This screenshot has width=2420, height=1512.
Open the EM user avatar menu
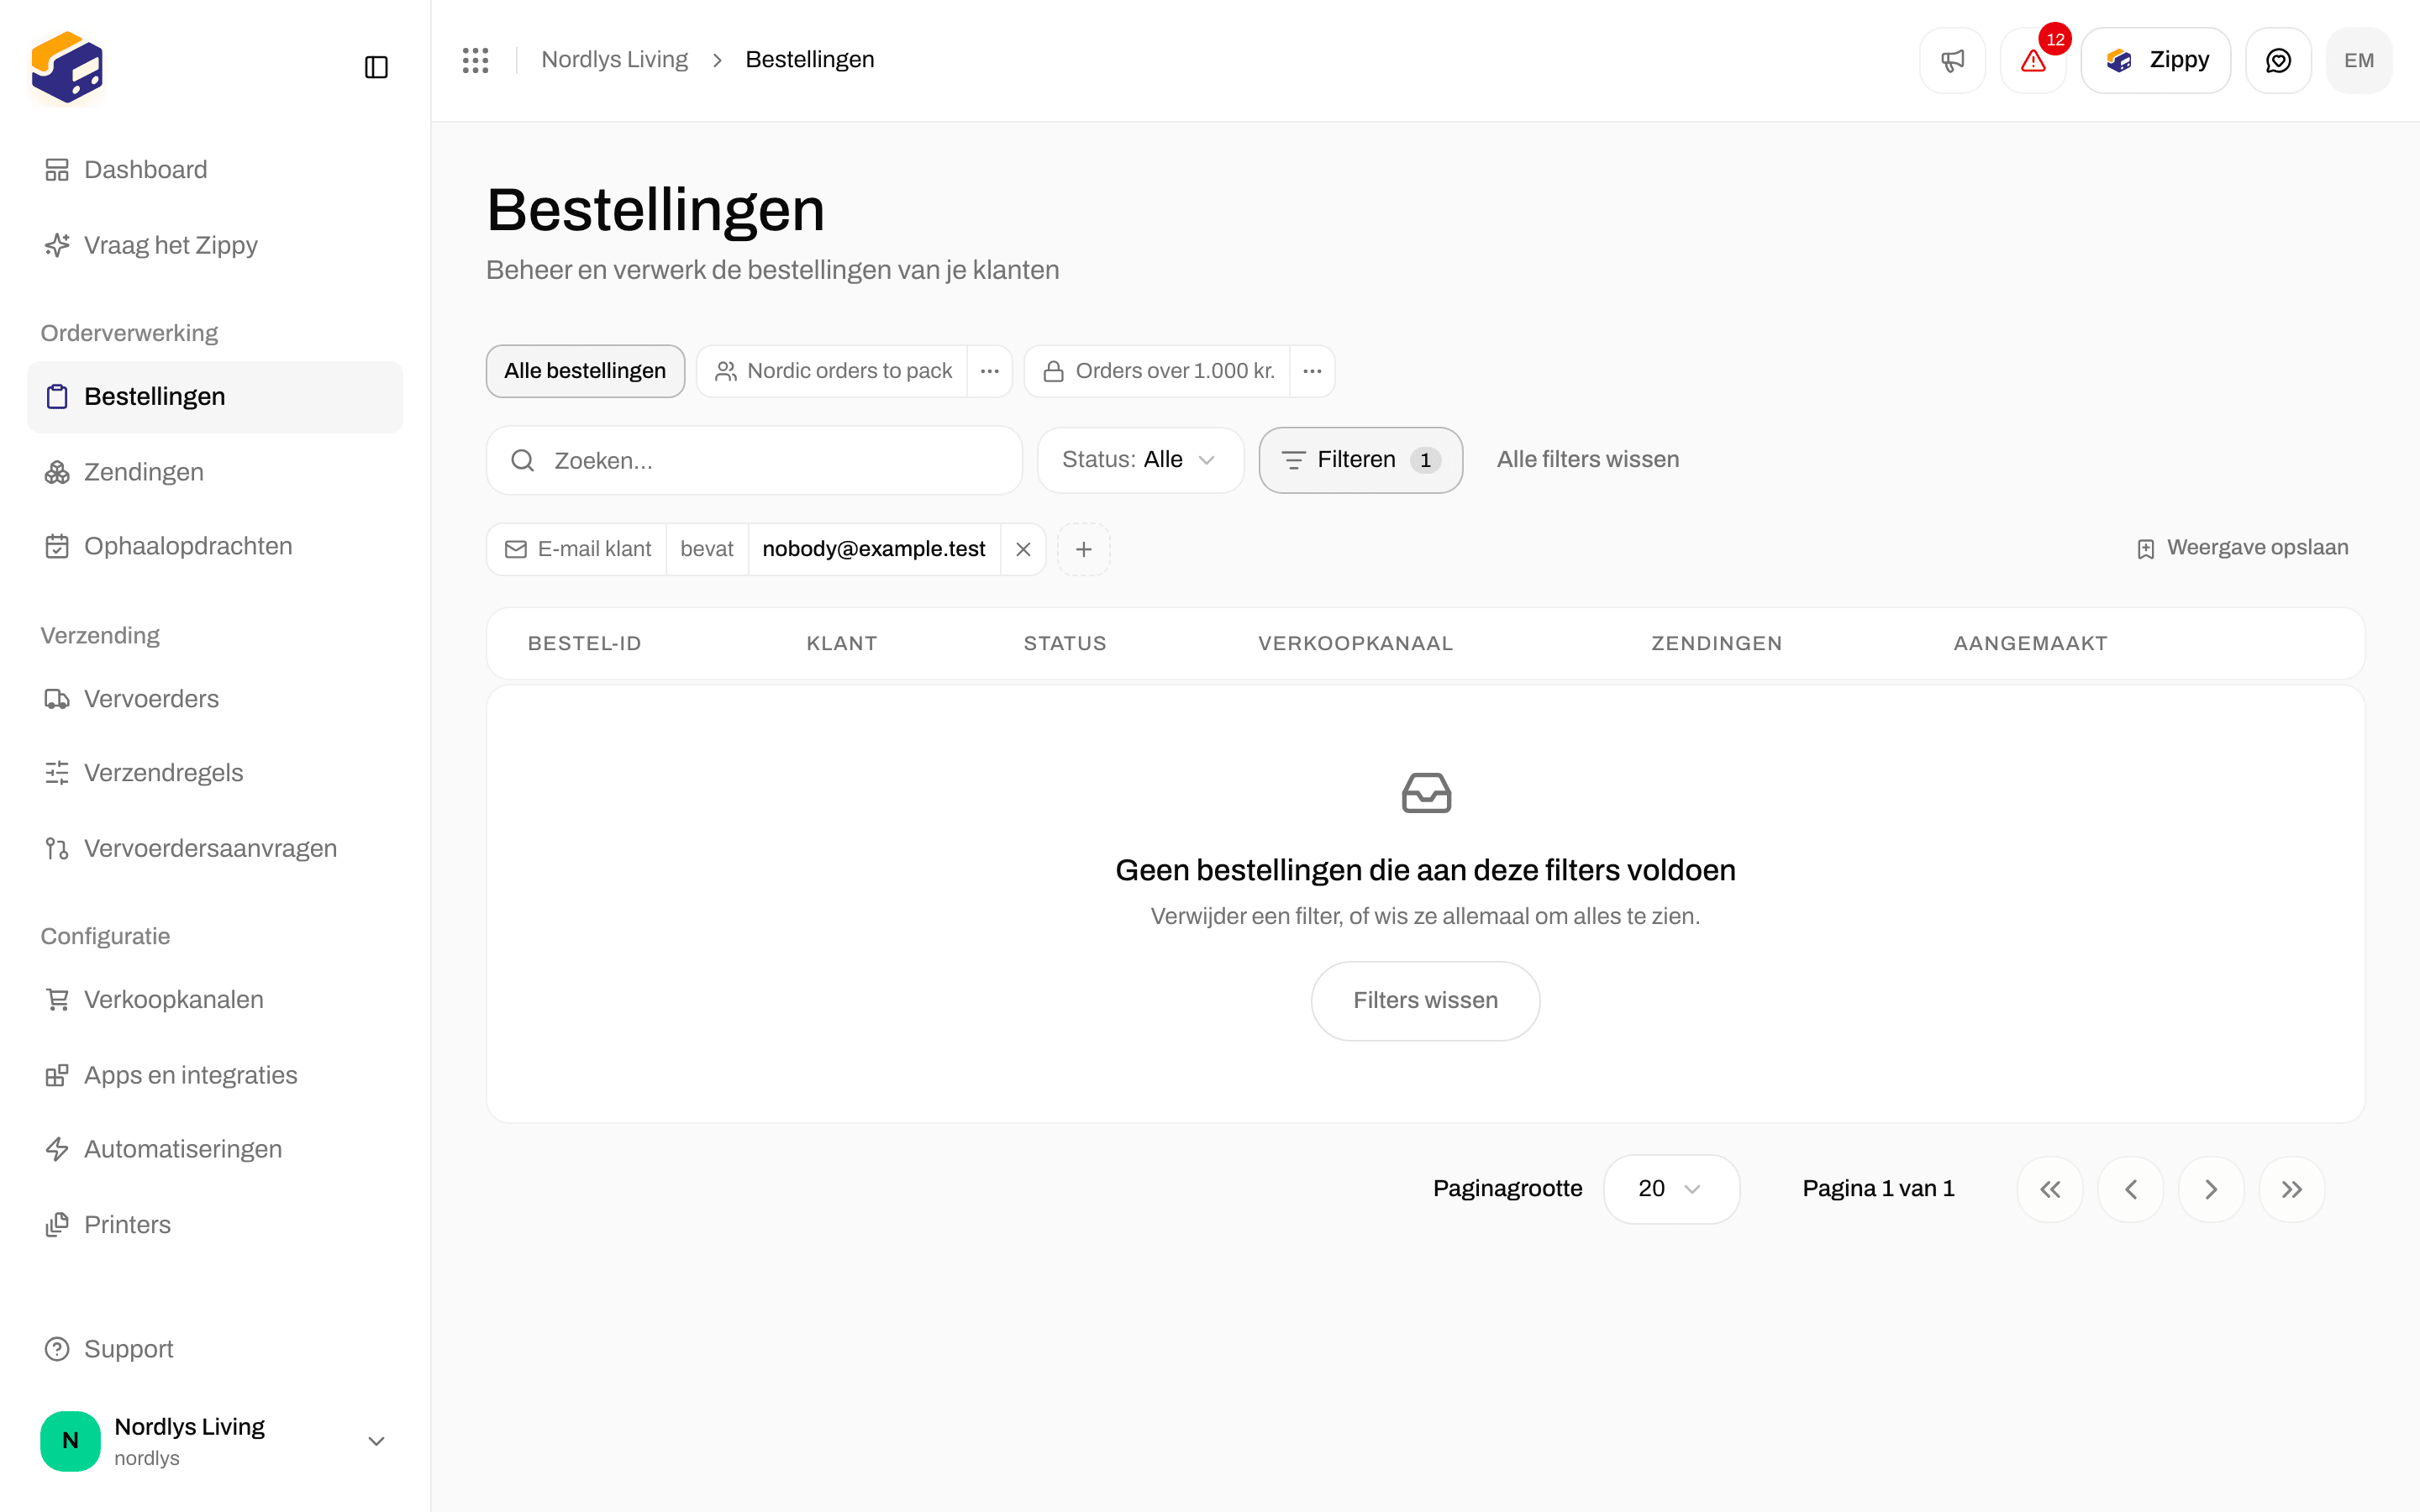2359,60
